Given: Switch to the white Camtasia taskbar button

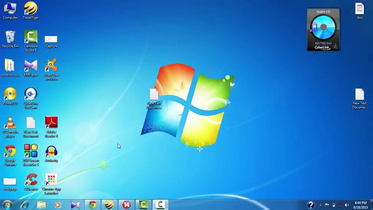Looking at the screenshot, I should coord(160,205).
